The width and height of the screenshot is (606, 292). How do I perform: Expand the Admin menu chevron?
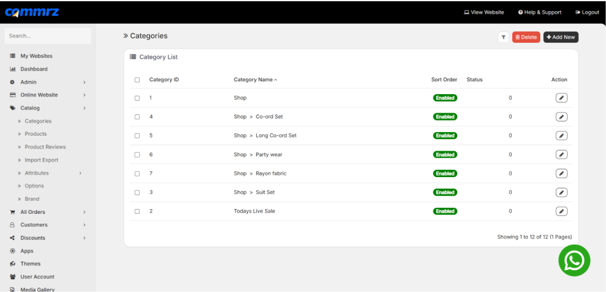pyautogui.click(x=84, y=82)
